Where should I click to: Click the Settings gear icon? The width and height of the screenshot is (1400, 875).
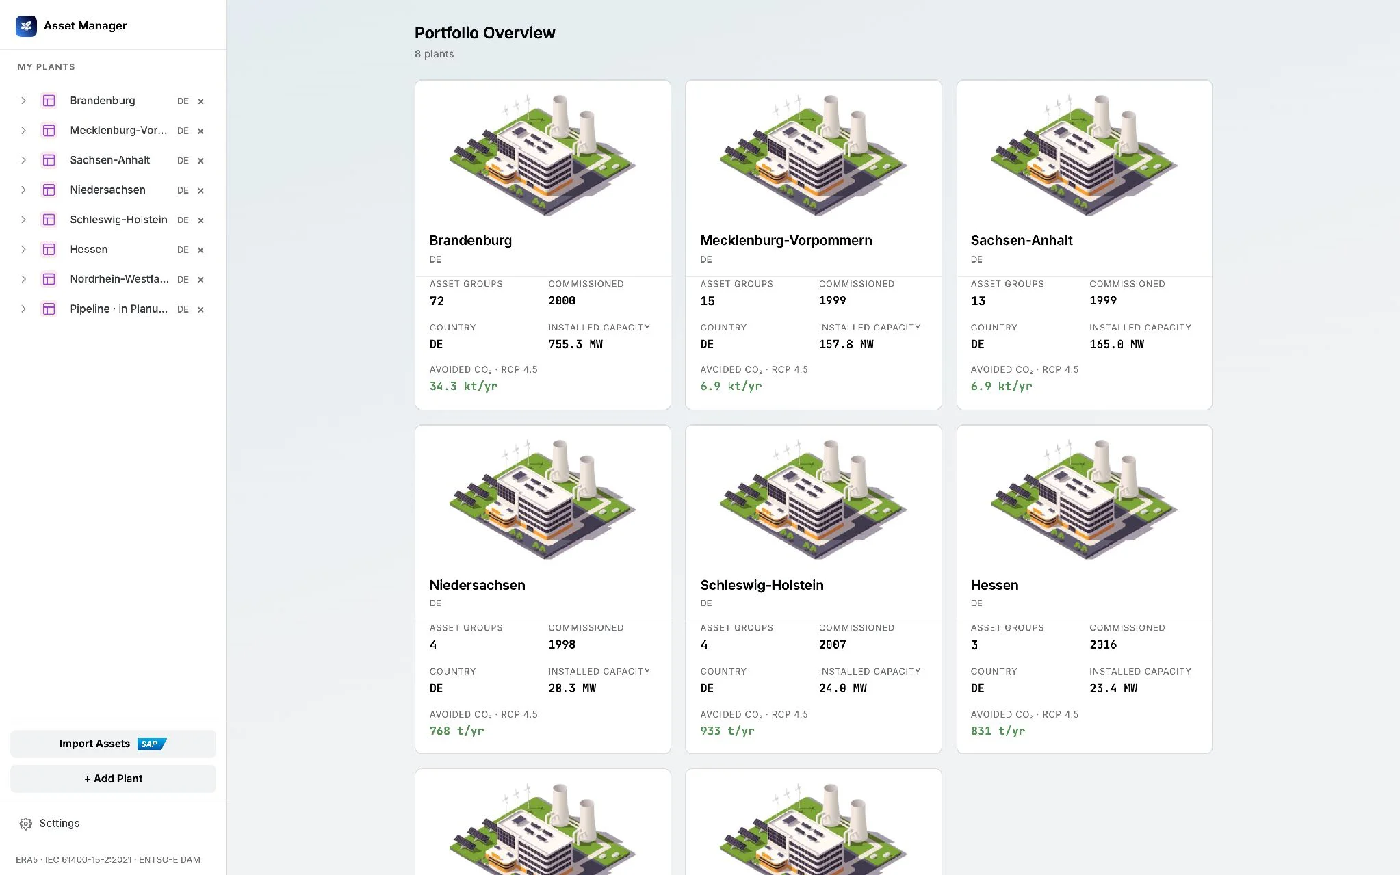26,824
